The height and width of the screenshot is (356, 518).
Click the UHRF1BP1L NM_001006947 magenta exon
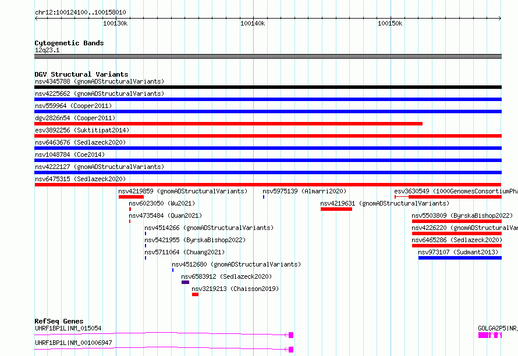[x=291, y=350]
